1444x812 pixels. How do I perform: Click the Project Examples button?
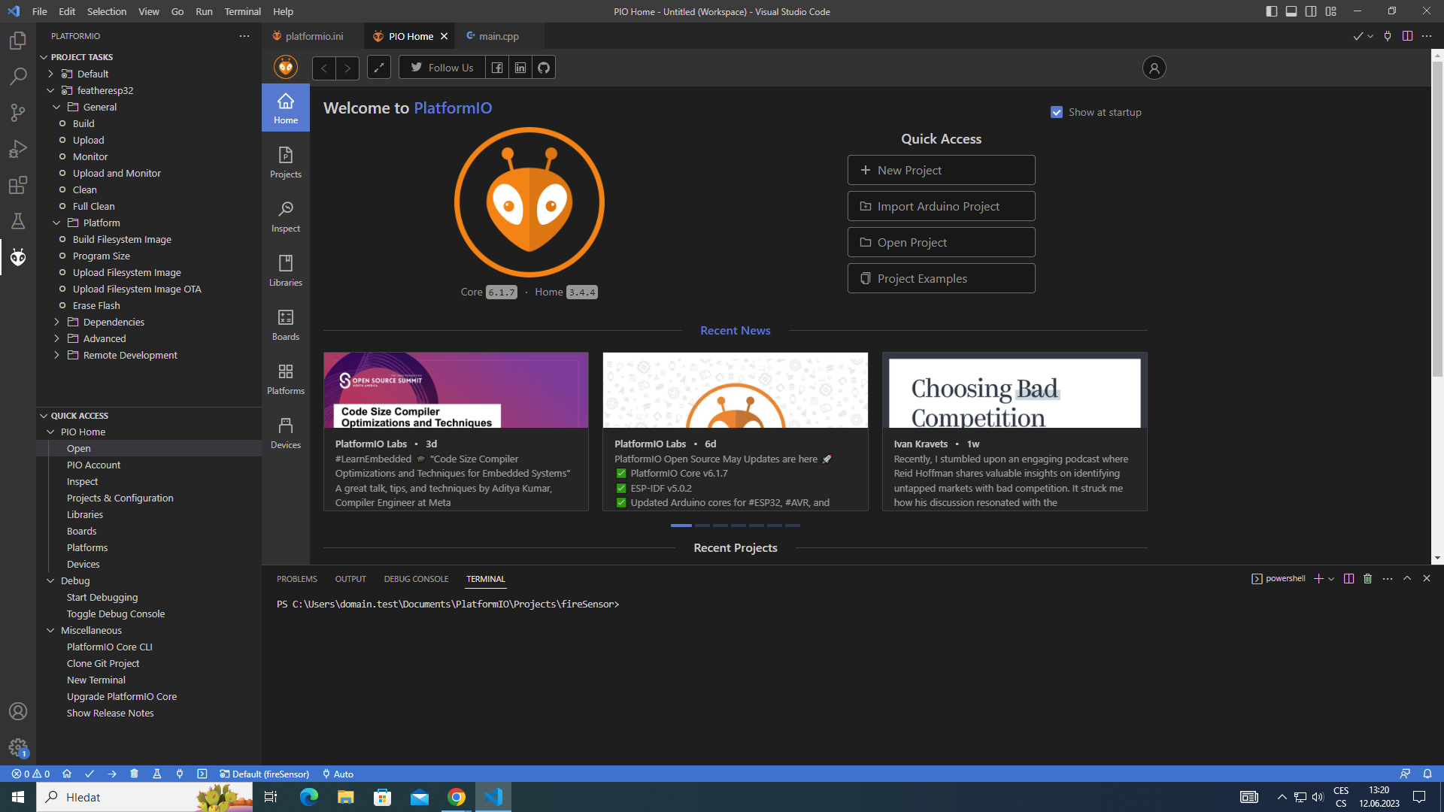[941, 278]
